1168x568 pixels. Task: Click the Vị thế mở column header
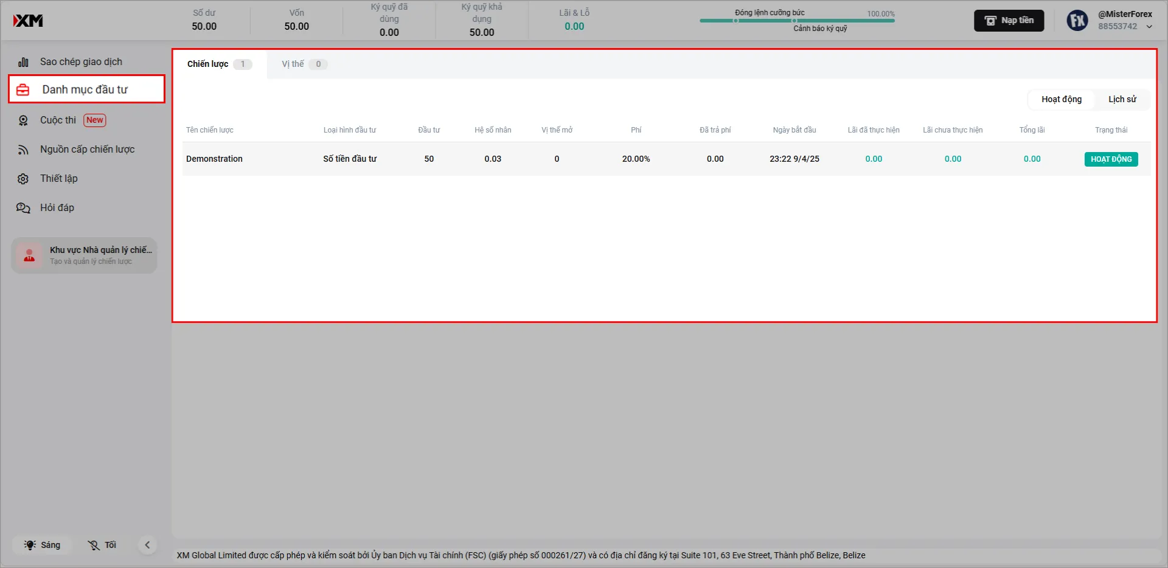click(557, 130)
